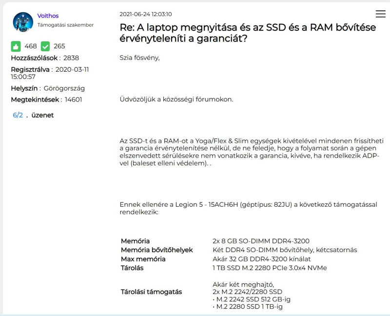The image size is (390, 316).
Task: Open the hamburger menu on the post
Action: pyautogui.click(x=380, y=14)
